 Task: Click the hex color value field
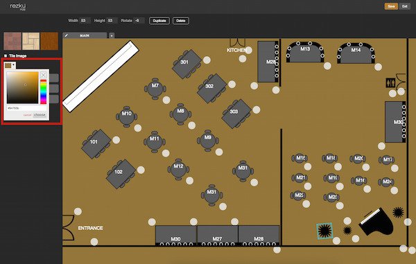[x=26, y=108]
